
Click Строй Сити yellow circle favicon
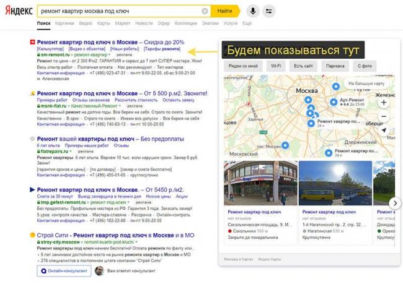click(32, 235)
